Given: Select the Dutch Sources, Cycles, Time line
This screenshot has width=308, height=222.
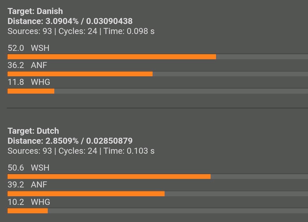Looking at the screenshot, I should pyautogui.click(x=81, y=151).
